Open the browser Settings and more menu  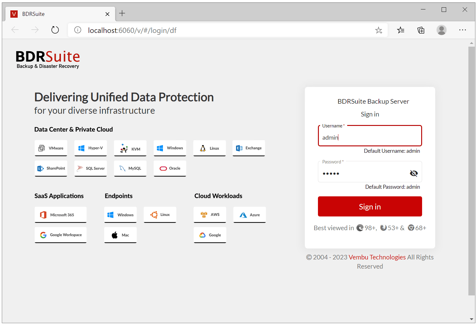tap(463, 30)
